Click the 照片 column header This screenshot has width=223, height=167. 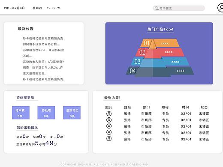coord(108,107)
